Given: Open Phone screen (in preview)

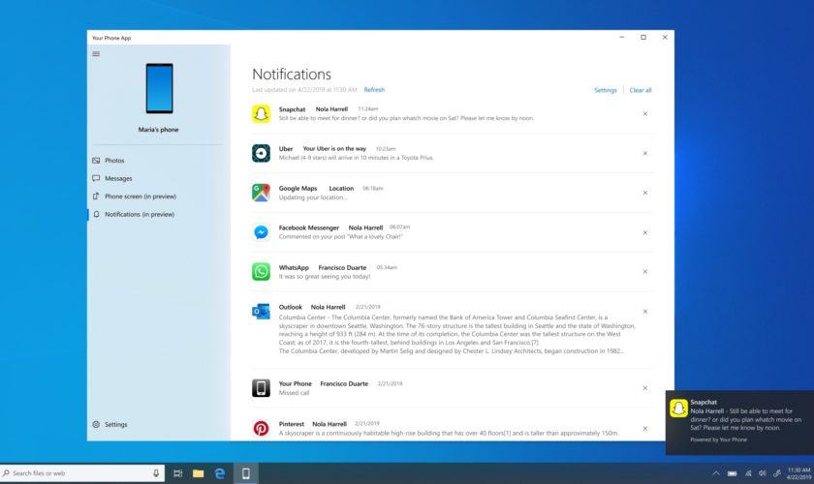Looking at the screenshot, I should (140, 197).
